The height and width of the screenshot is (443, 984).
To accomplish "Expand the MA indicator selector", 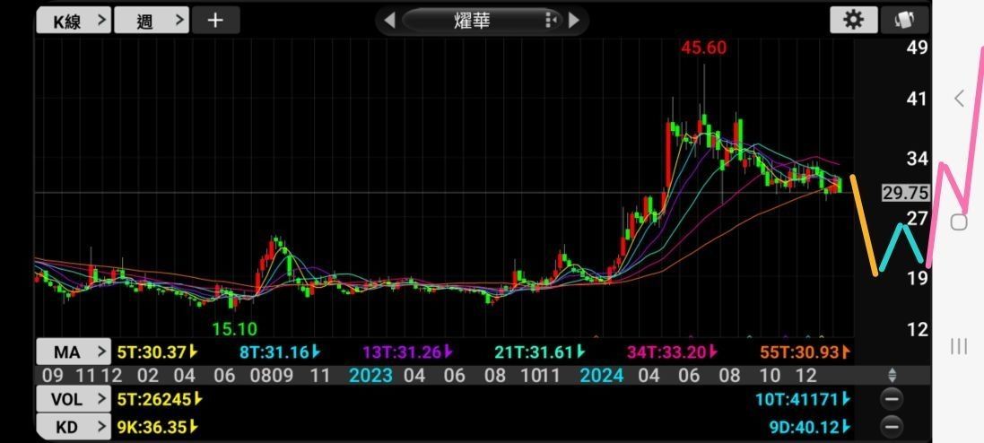I will coord(74,352).
